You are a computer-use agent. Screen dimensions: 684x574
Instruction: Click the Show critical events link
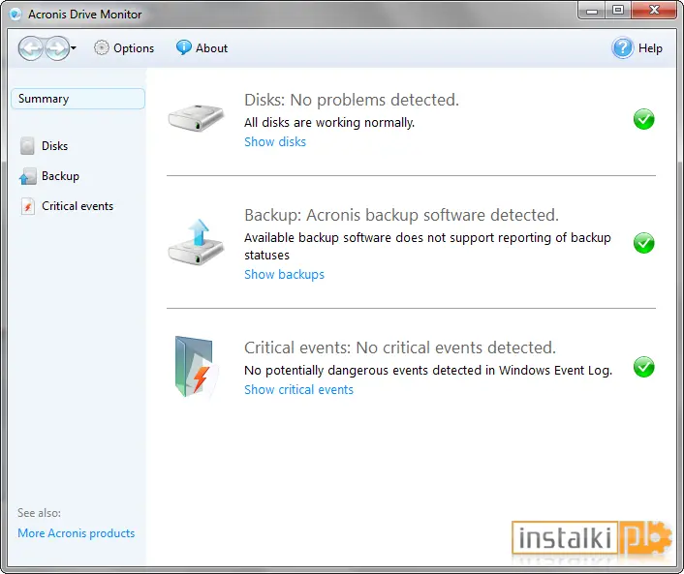298,390
